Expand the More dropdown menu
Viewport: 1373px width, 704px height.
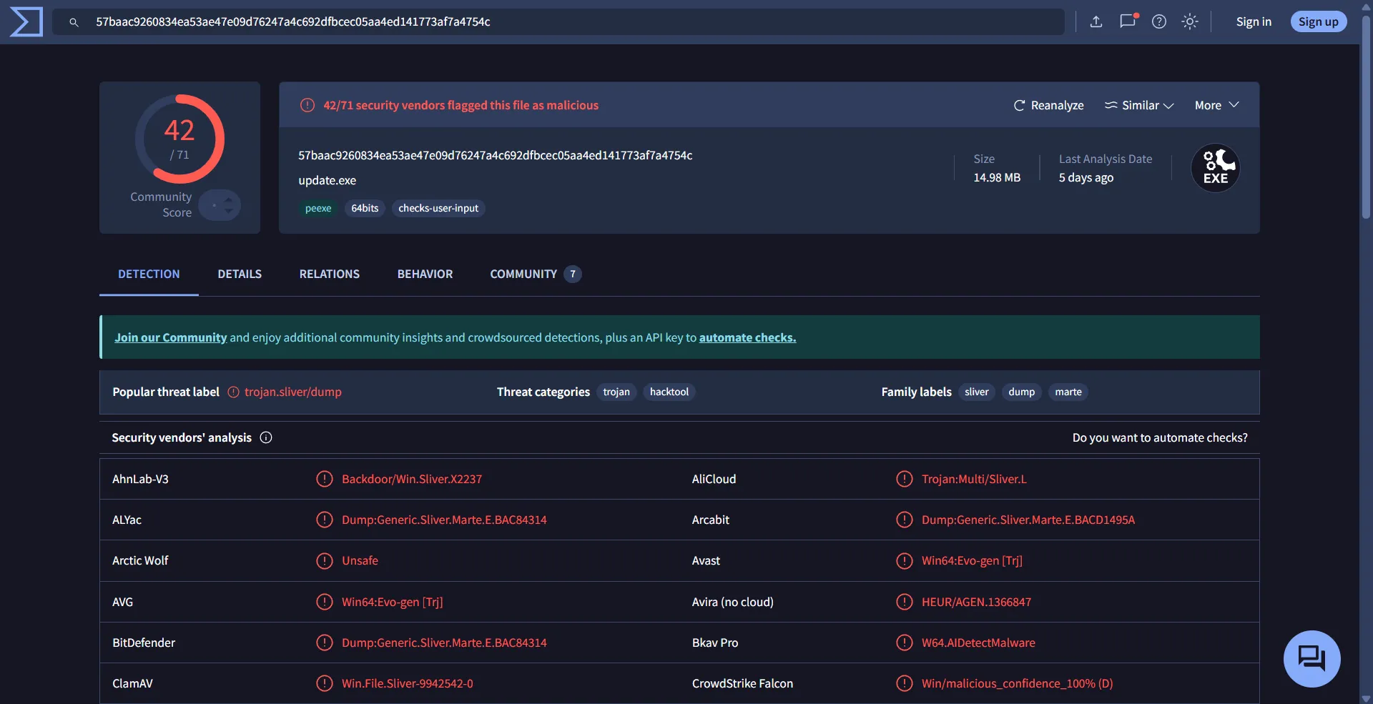[1216, 105]
